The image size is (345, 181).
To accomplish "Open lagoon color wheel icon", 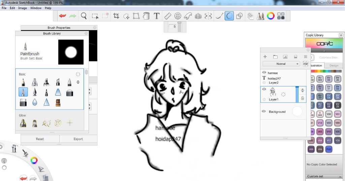I will (x=34, y=161).
